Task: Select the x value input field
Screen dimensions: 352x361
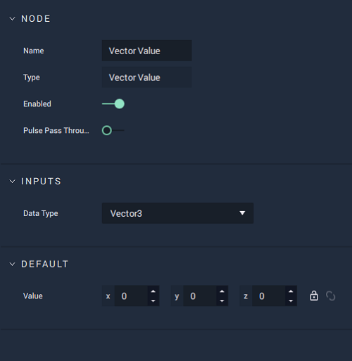Action: [131, 296]
